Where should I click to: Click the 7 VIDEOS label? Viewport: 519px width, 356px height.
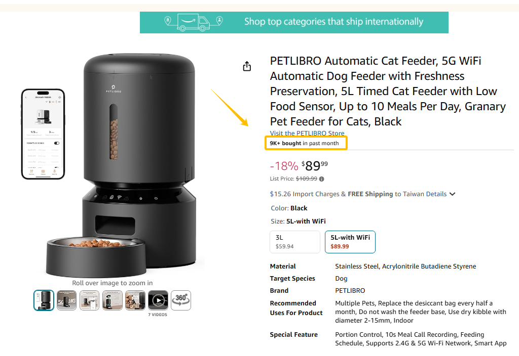(x=157, y=315)
